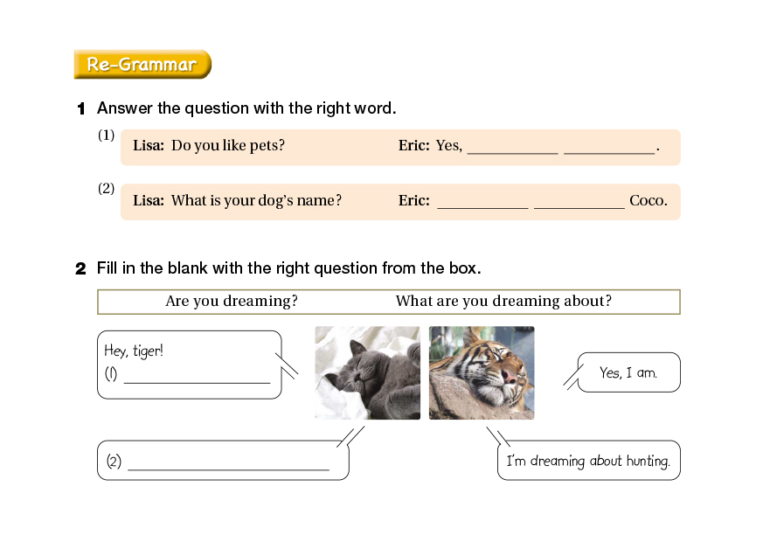Click first blank after "Yes,"
The height and width of the screenshot is (535, 763).
(x=512, y=148)
